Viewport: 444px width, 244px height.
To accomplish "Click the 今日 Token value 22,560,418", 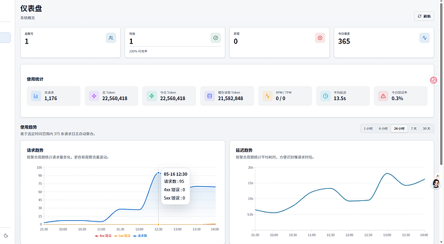I will (172, 98).
